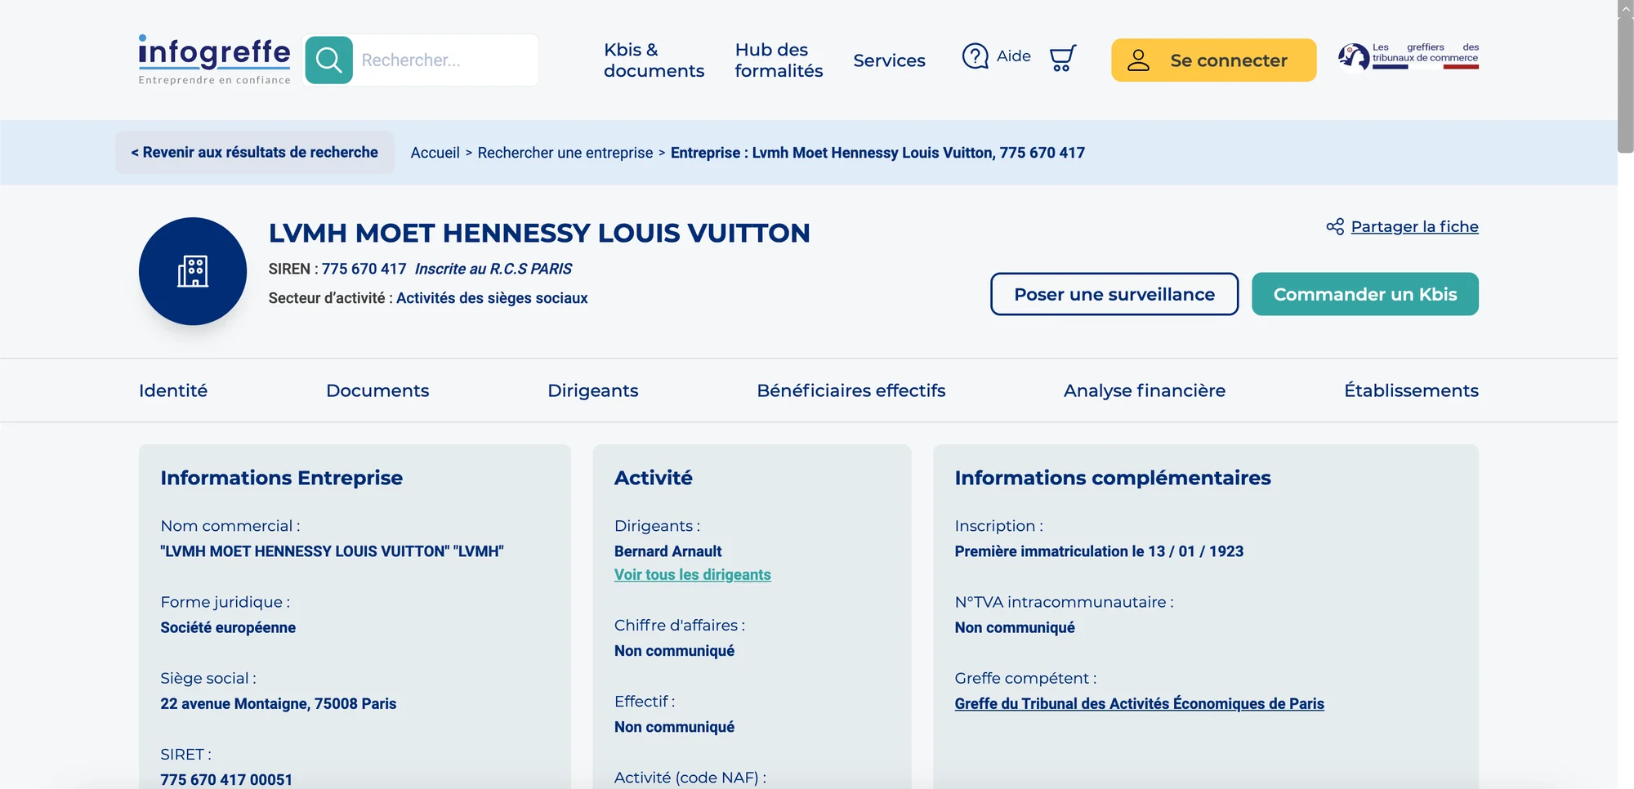Image resolution: width=1634 pixels, height=789 pixels.
Task: Click the SIREN number 775 670 417
Action: click(x=364, y=269)
